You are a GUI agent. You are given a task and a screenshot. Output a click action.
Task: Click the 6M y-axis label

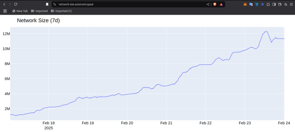click(7, 79)
